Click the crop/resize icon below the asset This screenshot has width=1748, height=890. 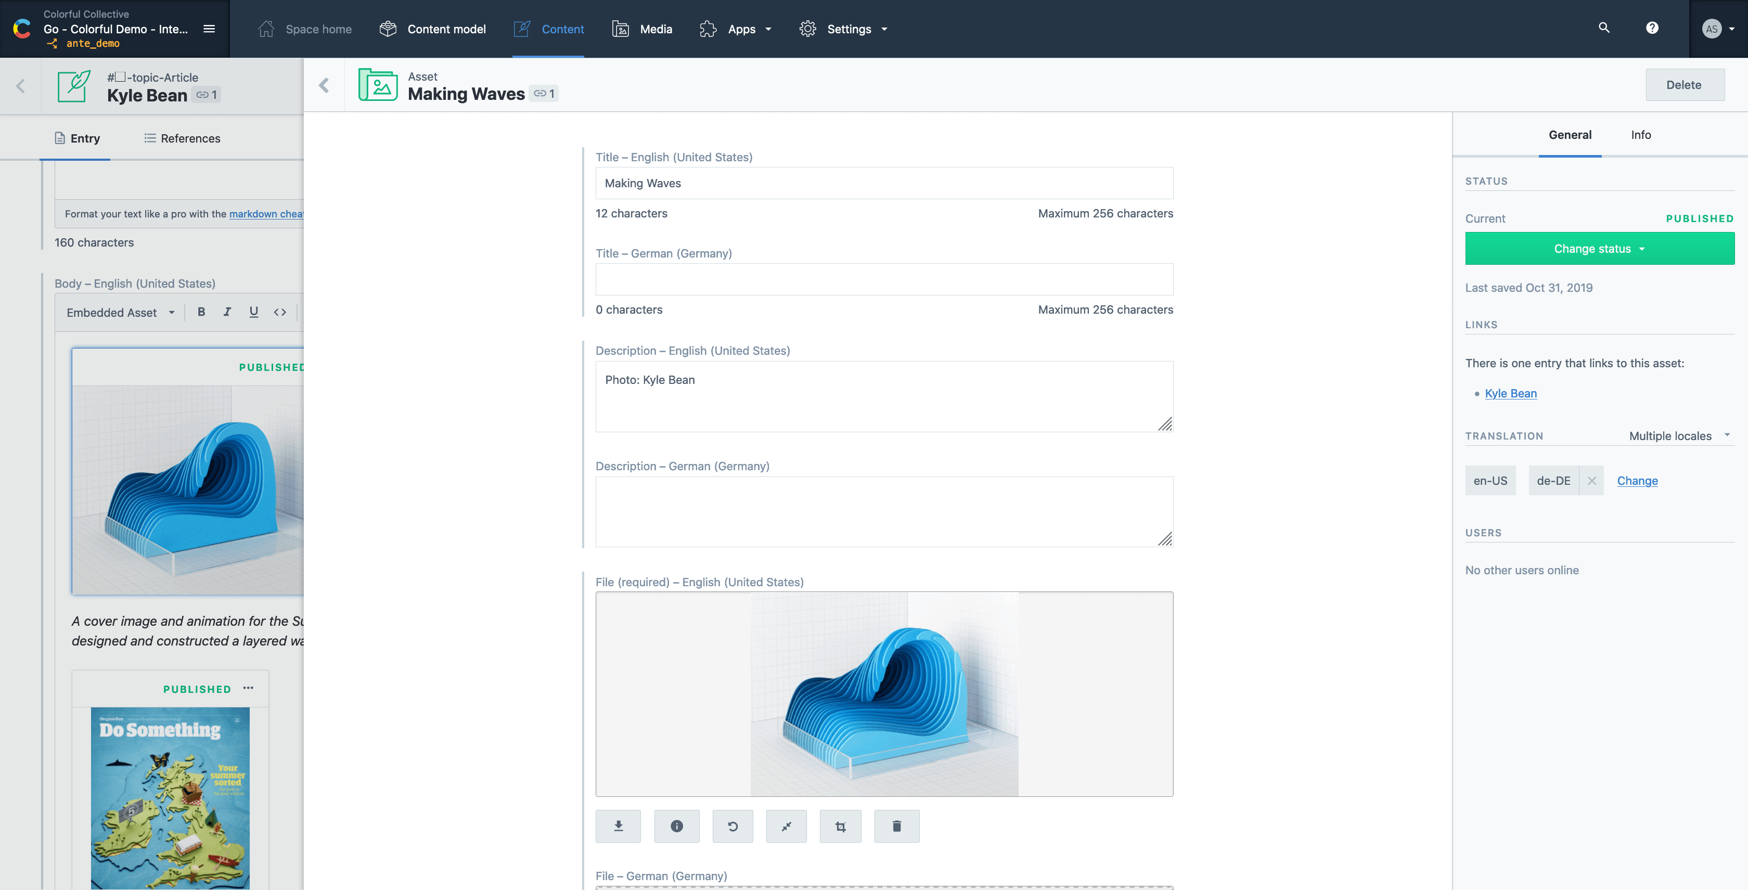tap(841, 825)
